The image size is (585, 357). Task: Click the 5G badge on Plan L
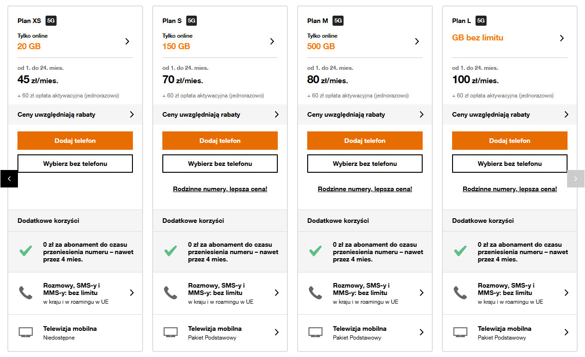point(481,21)
